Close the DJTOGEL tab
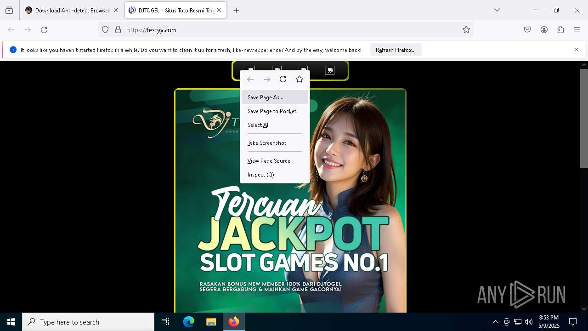588x331 pixels. 219,10
